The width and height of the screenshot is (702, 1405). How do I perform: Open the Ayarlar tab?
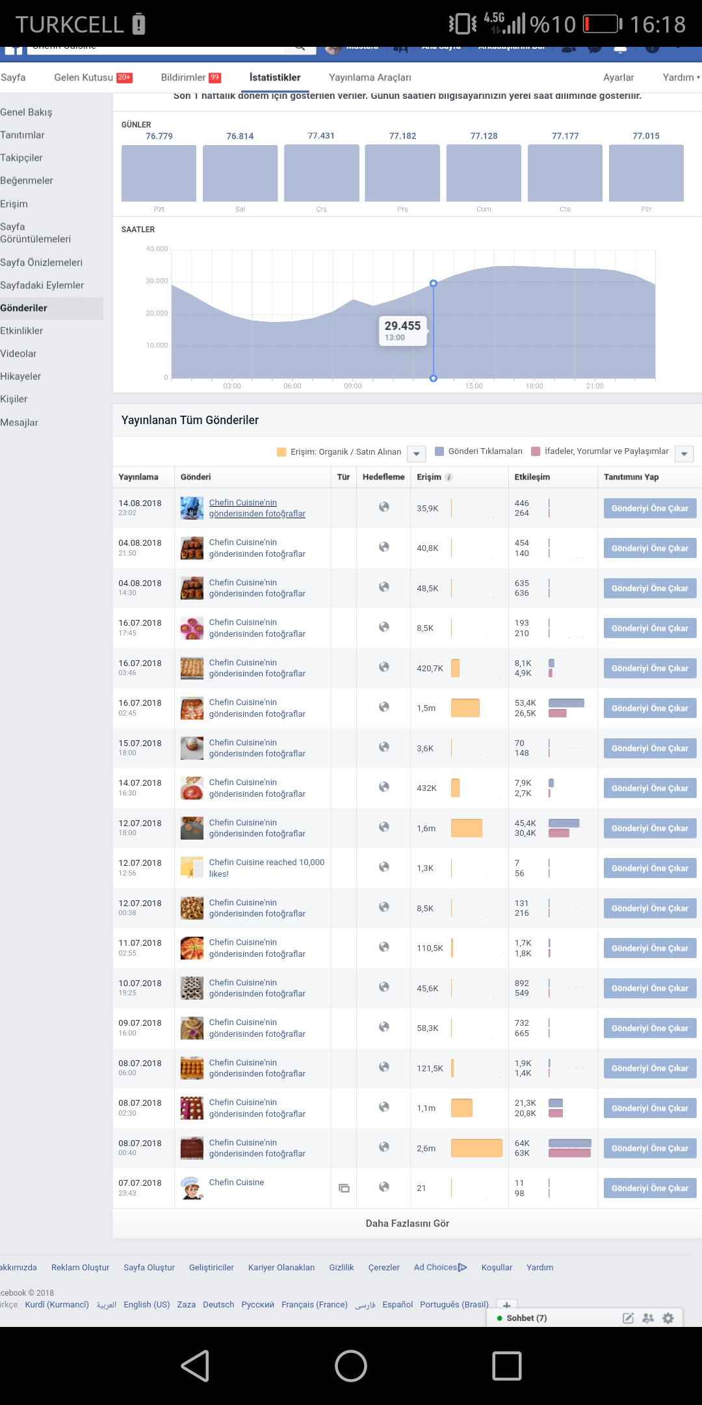(x=618, y=77)
